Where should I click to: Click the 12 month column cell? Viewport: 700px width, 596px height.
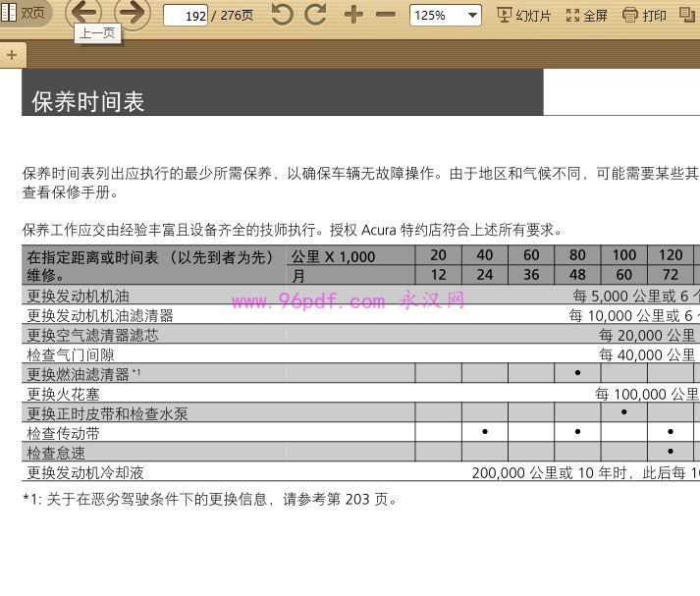tap(439, 275)
